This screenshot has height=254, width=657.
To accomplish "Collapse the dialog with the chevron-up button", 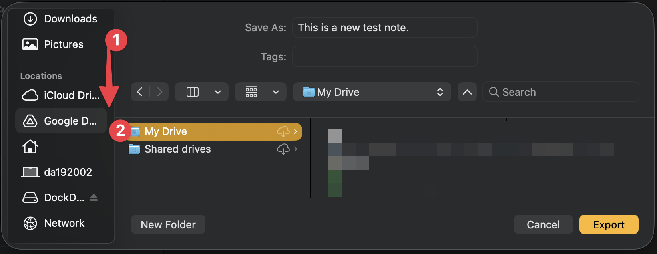I will [467, 92].
